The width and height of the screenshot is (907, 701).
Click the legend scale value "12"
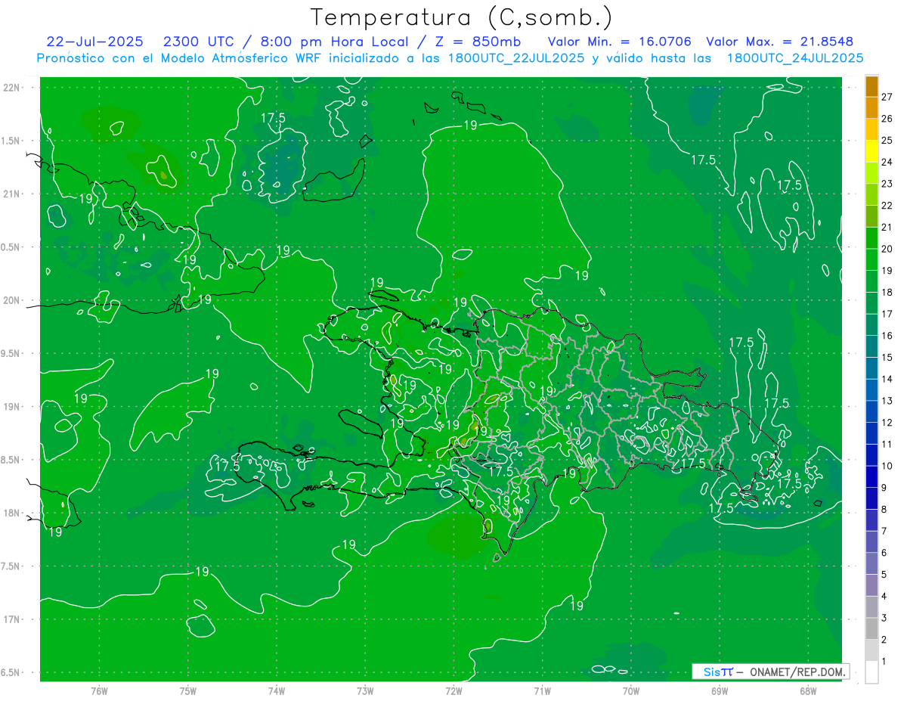(x=887, y=423)
